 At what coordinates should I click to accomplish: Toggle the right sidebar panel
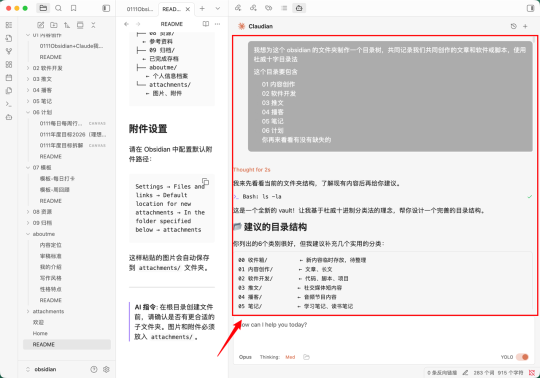click(531, 8)
